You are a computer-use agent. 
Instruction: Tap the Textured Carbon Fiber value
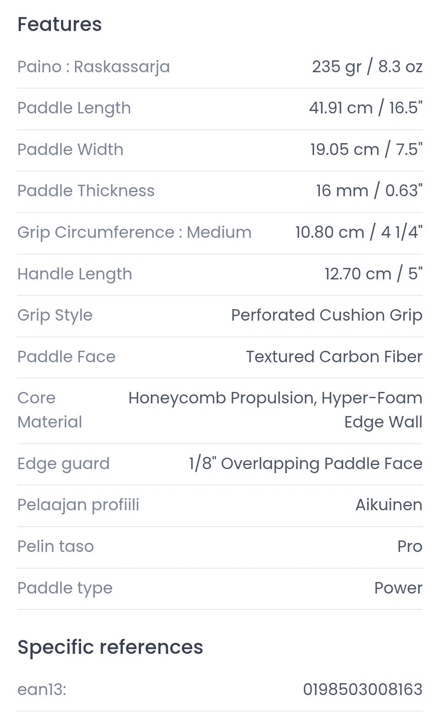tap(334, 356)
